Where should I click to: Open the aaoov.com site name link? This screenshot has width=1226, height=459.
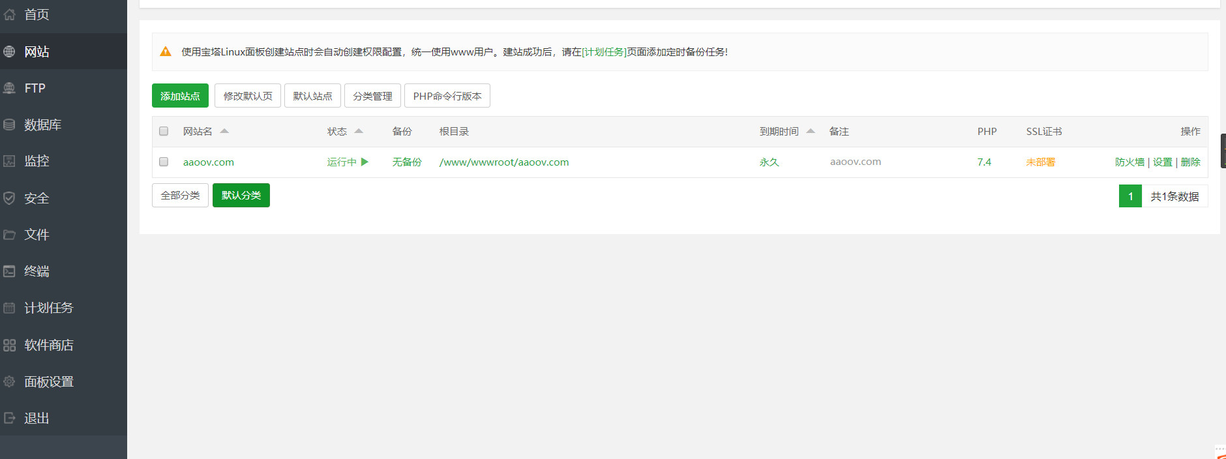click(209, 162)
